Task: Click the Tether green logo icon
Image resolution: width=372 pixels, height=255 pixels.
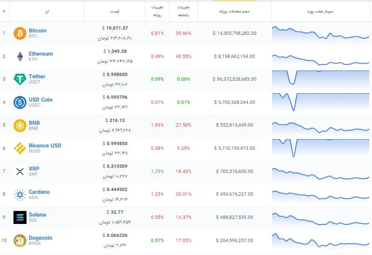Action: coord(20,79)
